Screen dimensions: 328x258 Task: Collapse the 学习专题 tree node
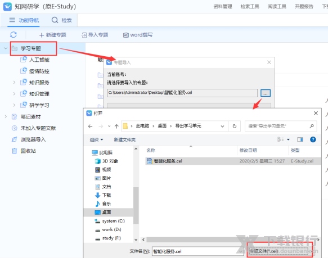pos(6,48)
